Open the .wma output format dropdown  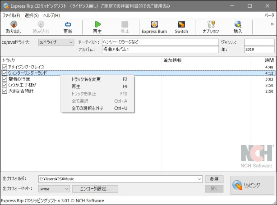click(x=54, y=189)
